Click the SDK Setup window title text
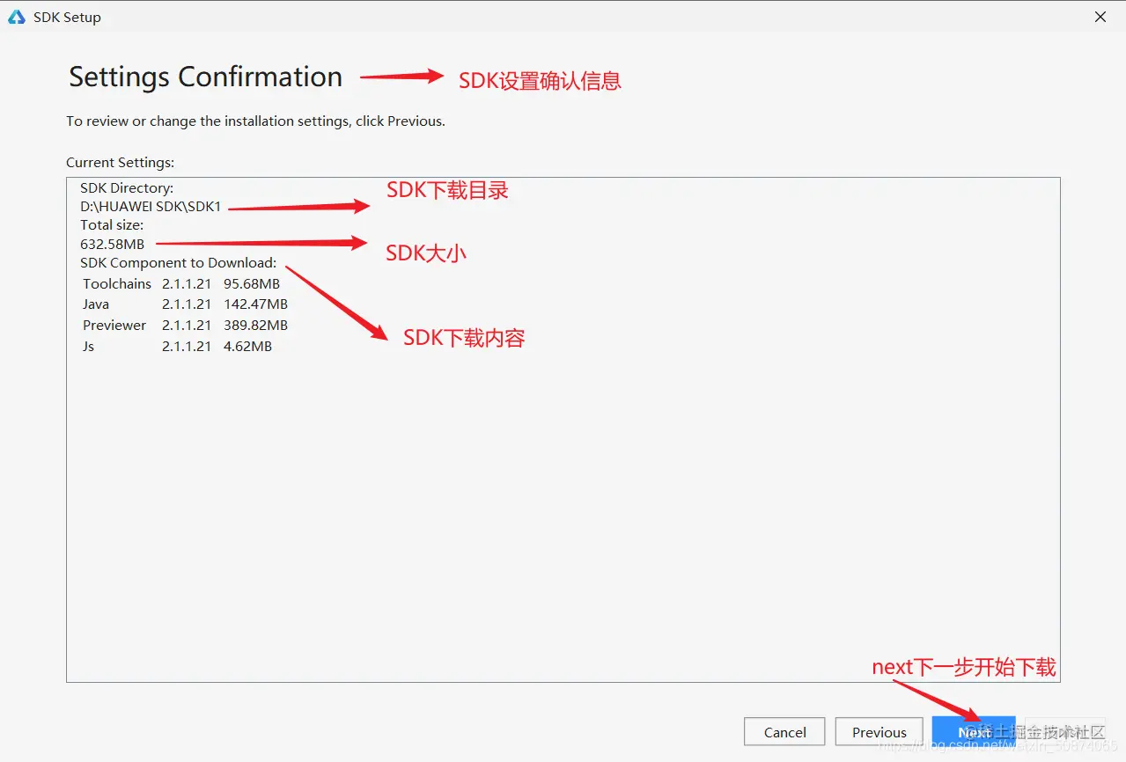The image size is (1126, 762). (x=67, y=17)
